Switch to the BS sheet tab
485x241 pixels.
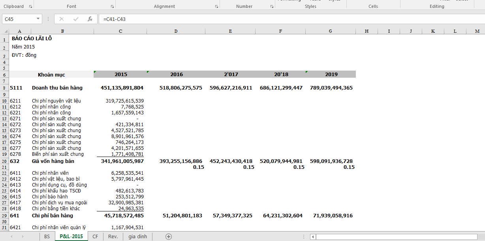(47, 237)
